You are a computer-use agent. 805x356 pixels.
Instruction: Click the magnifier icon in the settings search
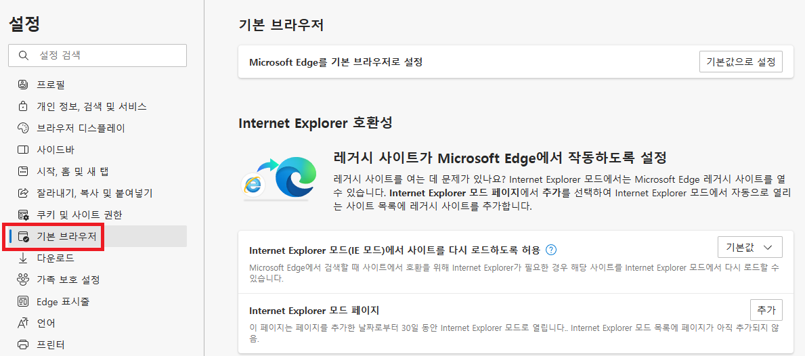click(22, 55)
